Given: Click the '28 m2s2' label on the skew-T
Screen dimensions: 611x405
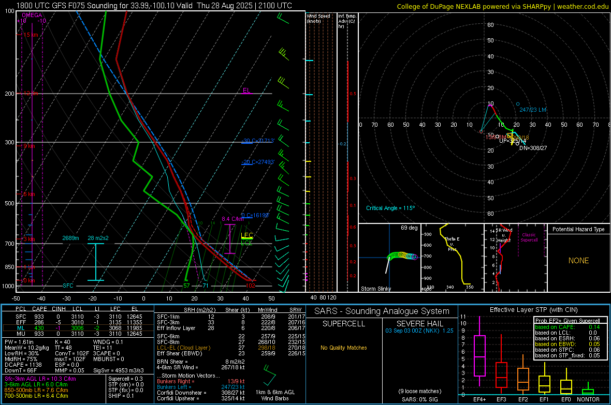Looking at the screenshot, I should coord(98,238).
